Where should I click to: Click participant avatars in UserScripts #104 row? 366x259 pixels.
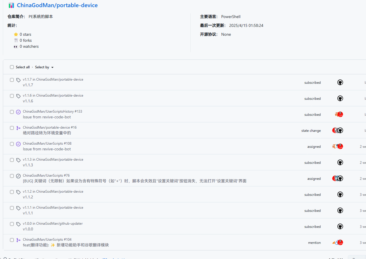pos(338,242)
